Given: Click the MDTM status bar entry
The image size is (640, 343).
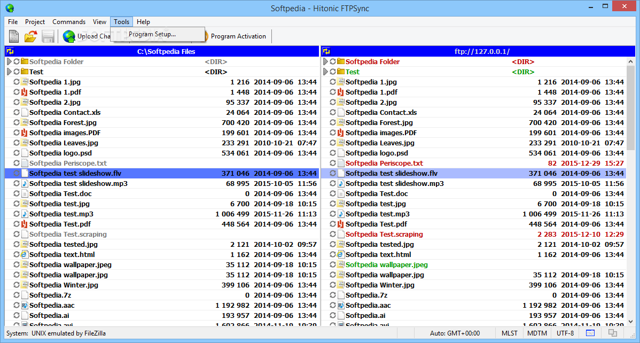Looking at the screenshot, I should coord(537,333).
